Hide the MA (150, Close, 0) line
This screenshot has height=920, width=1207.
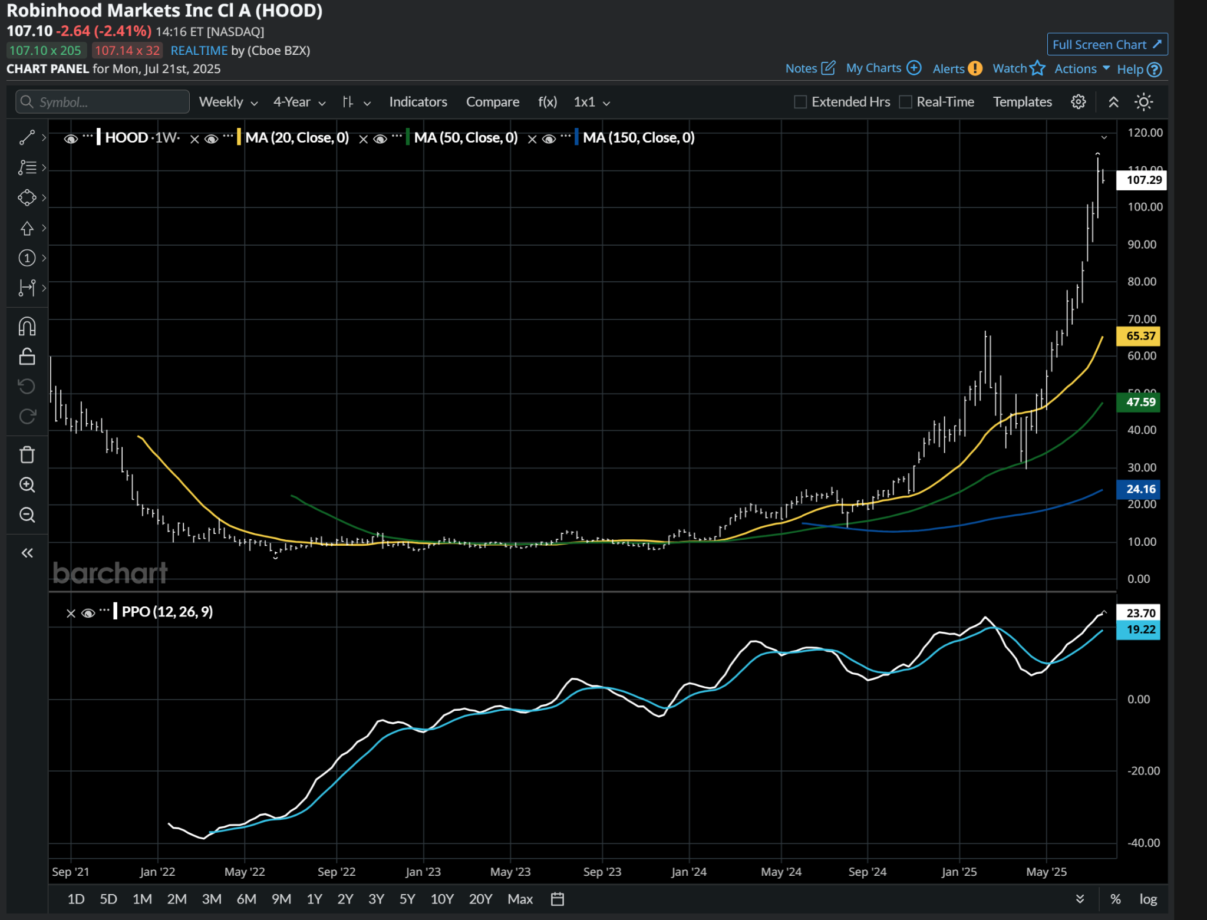[x=549, y=139]
